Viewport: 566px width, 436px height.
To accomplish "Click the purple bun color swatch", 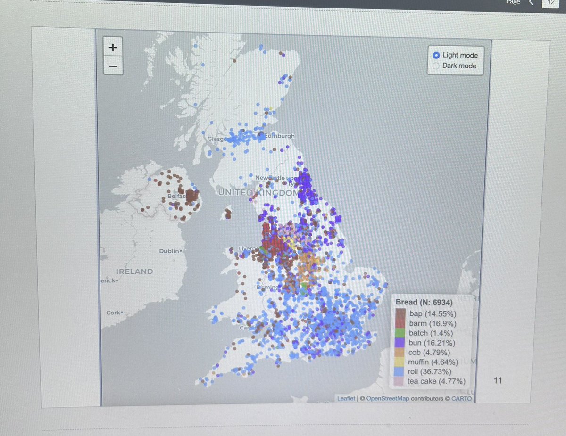I will click(x=400, y=343).
